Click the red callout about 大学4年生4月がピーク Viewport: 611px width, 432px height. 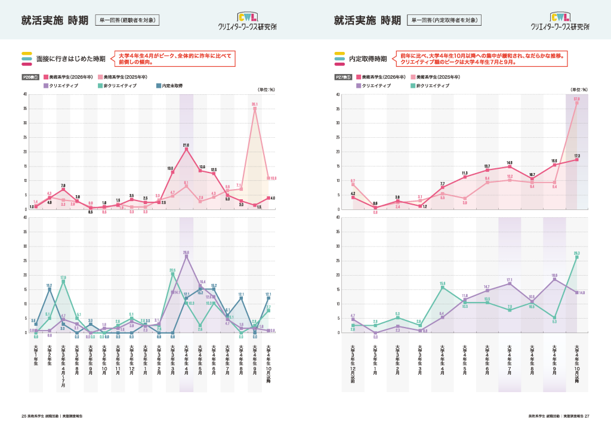point(174,58)
